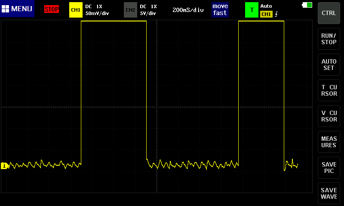Toggle the rising edge trigger icon
344x206 pixels.
click(x=276, y=14)
